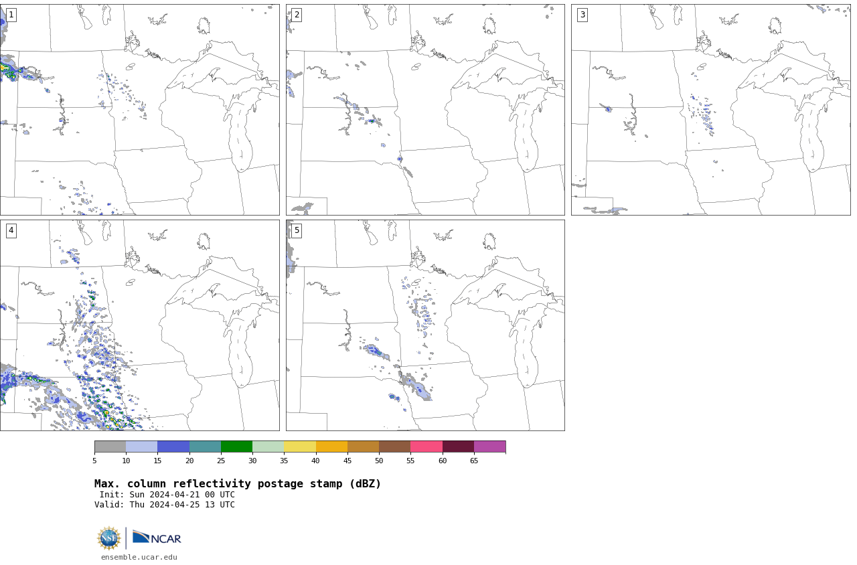Click the colorbar tick label 30
857x565 pixels.
pyautogui.click(x=252, y=461)
